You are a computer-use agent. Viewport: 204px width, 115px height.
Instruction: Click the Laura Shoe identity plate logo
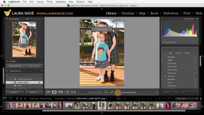coord(8,13)
